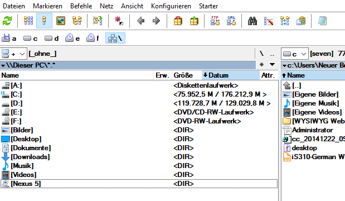Switch to brief file names view icon

click(28, 21)
